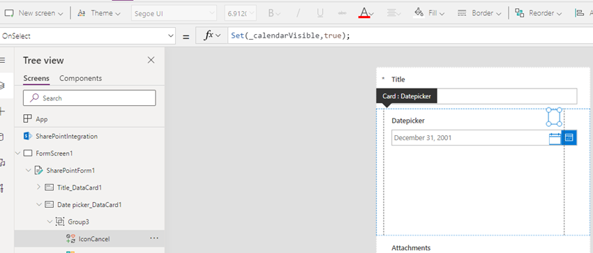Click the App icon in tree view
The height and width of the screenshot is (253, 593).
pyautogui.click(x=27, y=119)
